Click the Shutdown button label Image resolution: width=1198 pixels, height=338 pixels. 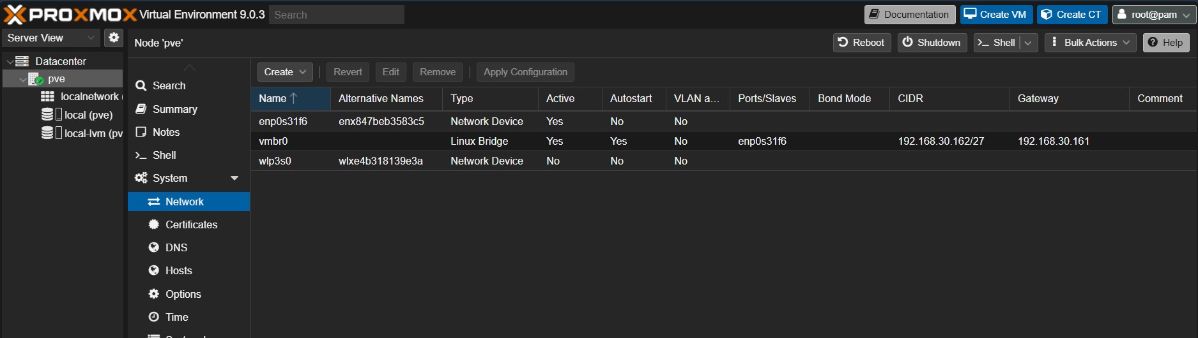[x=939, y=43]
